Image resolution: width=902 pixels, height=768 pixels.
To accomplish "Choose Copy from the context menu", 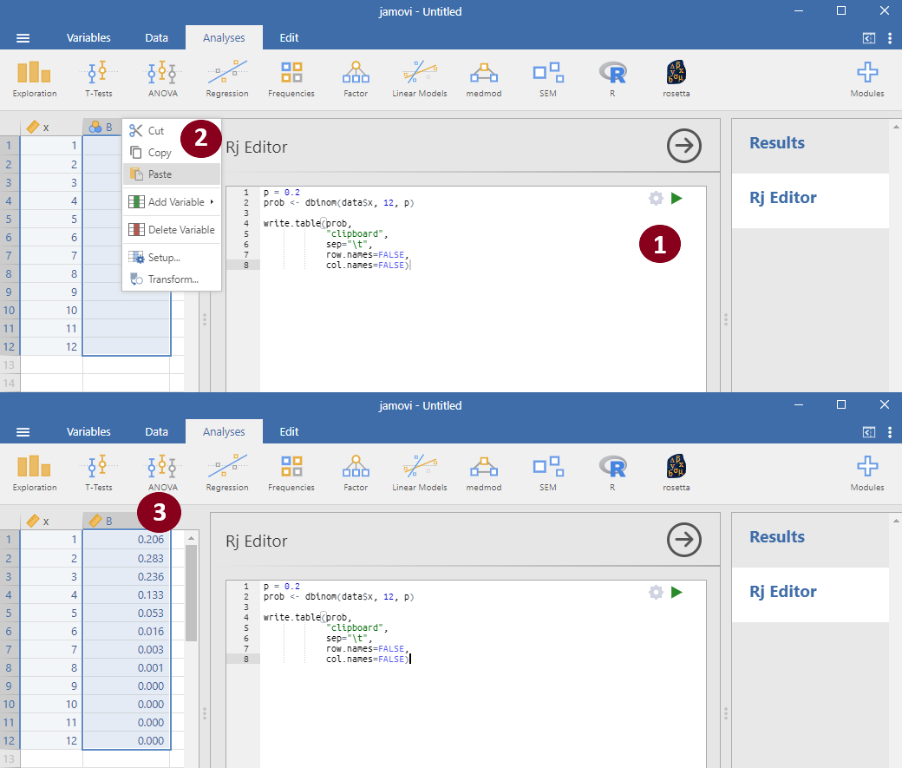I will [x=172, y=153].
